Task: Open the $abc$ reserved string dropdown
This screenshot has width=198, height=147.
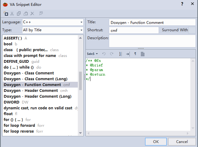Action: 92,54
